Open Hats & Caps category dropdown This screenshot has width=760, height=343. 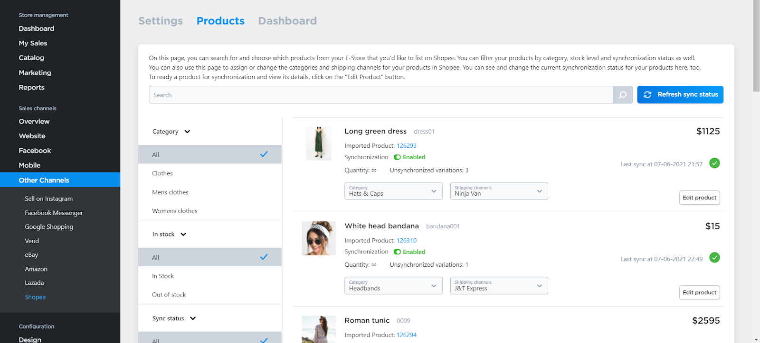point(393,191)
